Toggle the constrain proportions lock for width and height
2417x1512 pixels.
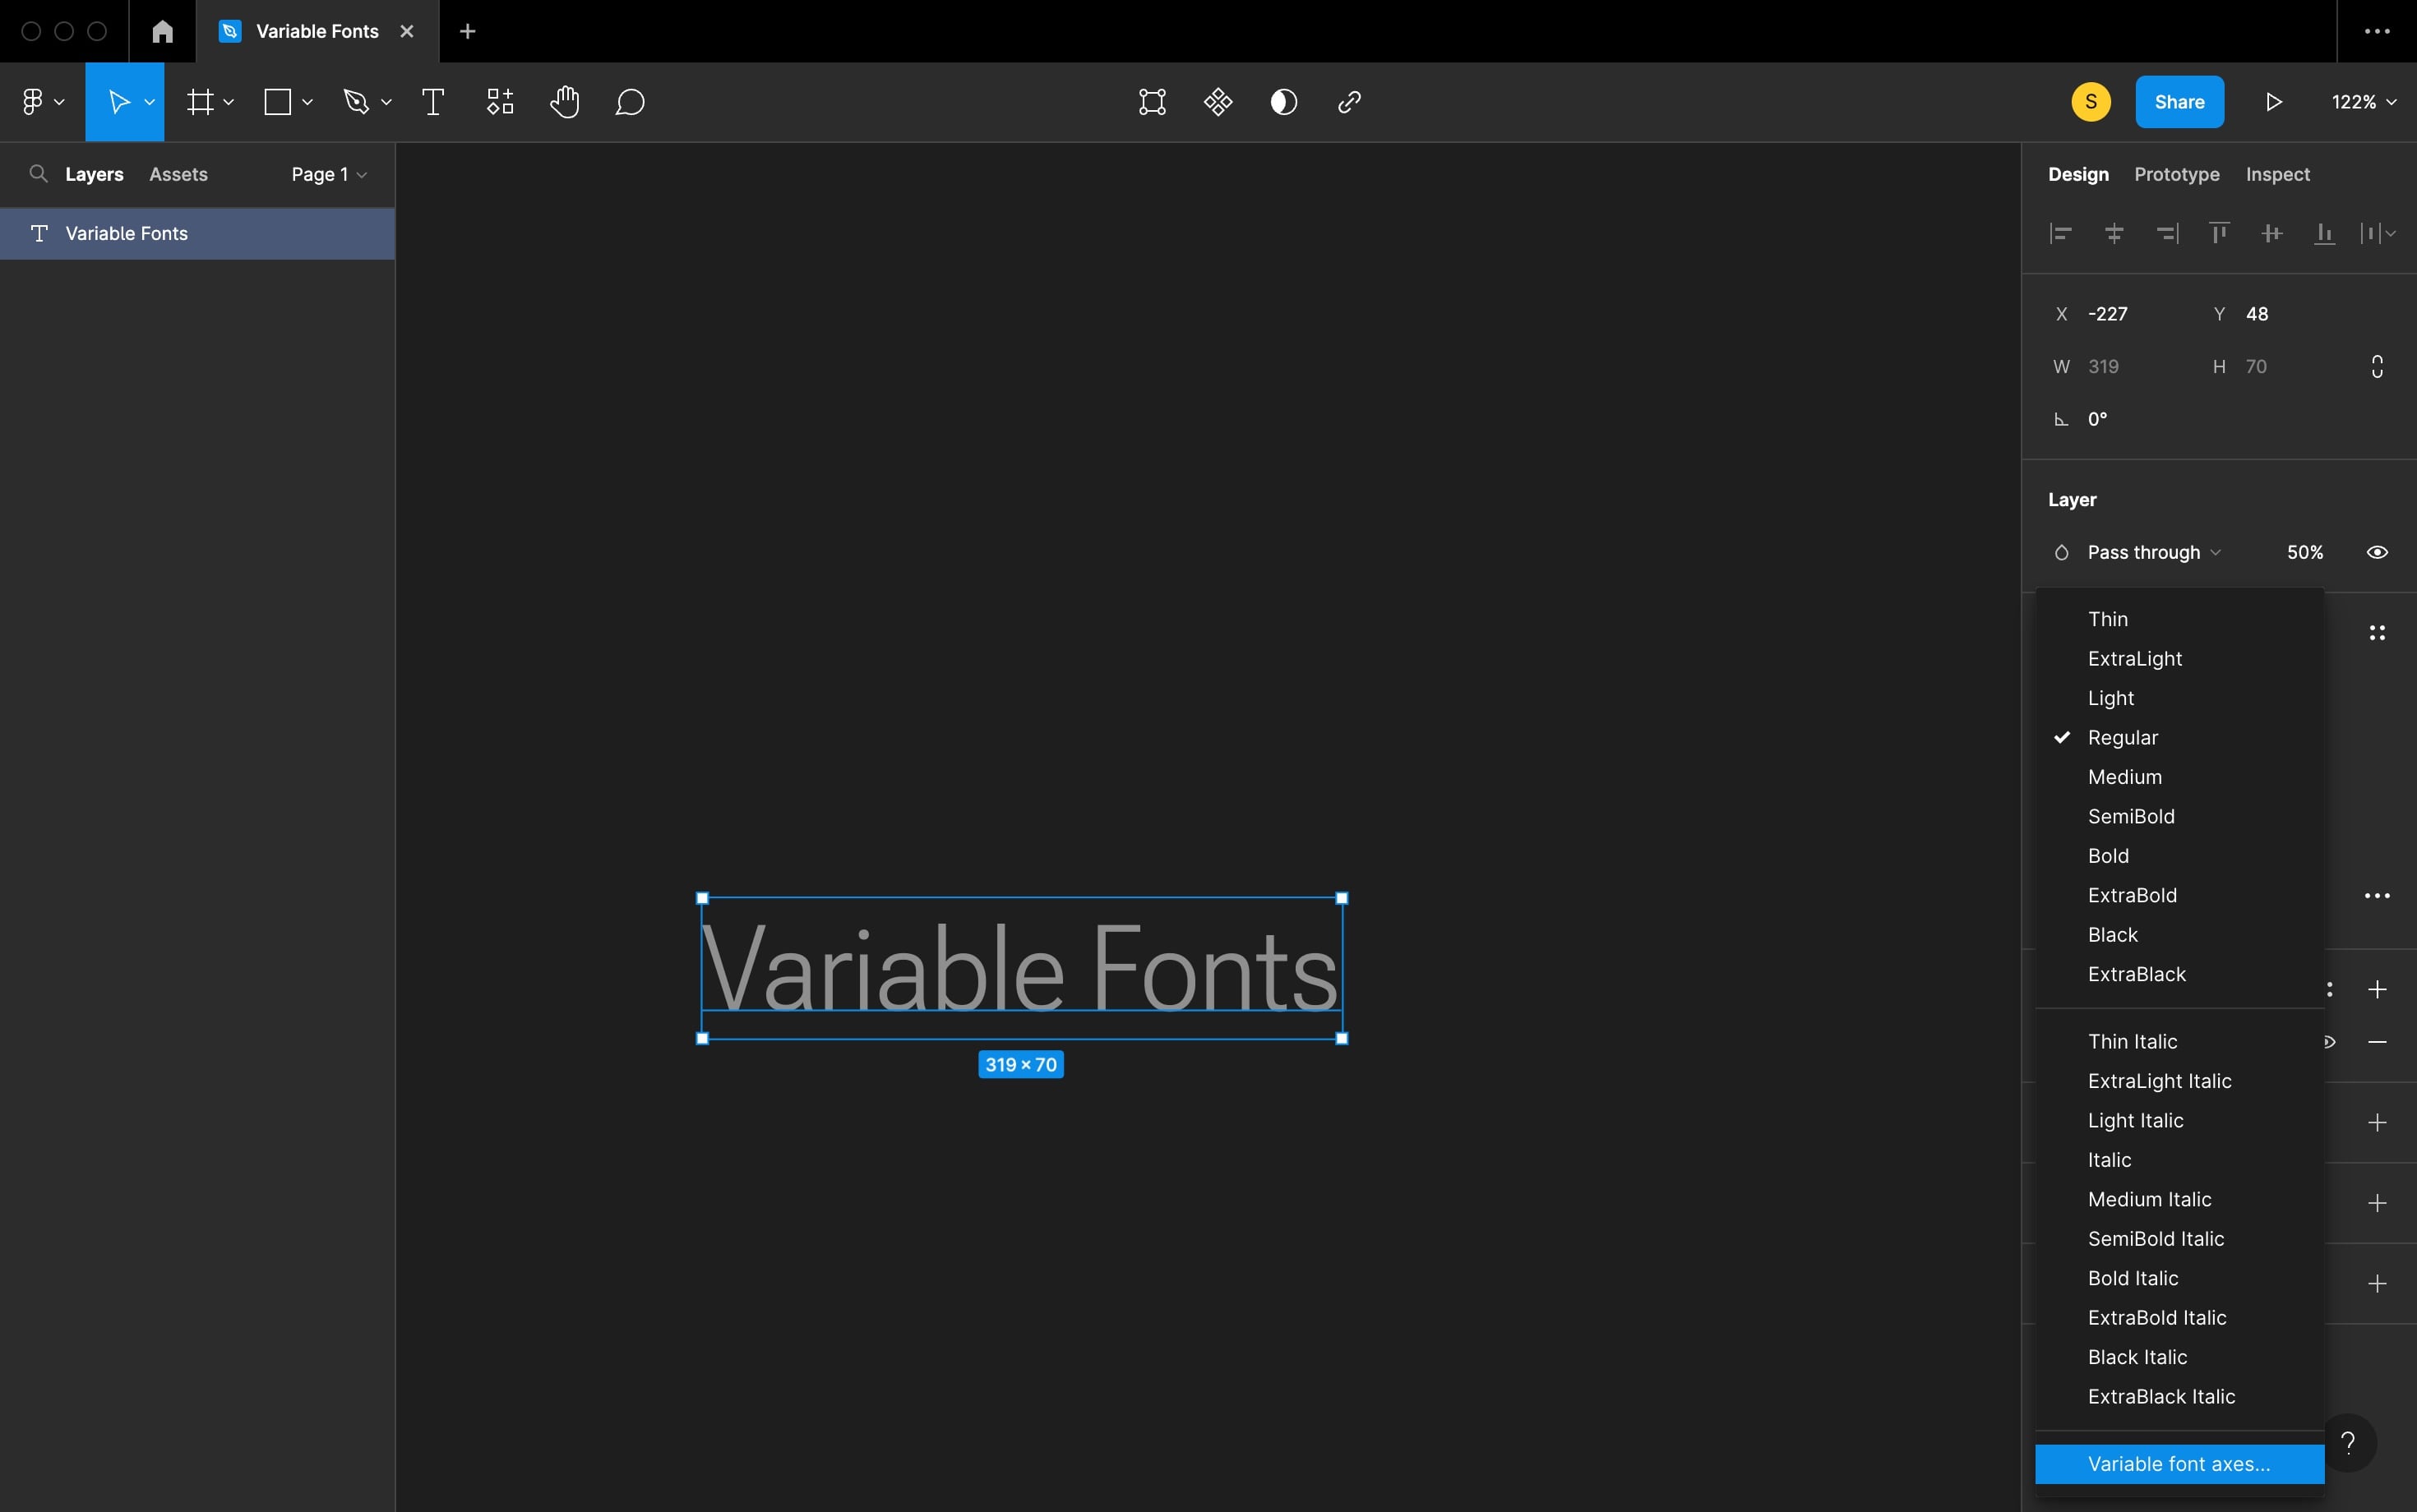tap(2377, 366)
